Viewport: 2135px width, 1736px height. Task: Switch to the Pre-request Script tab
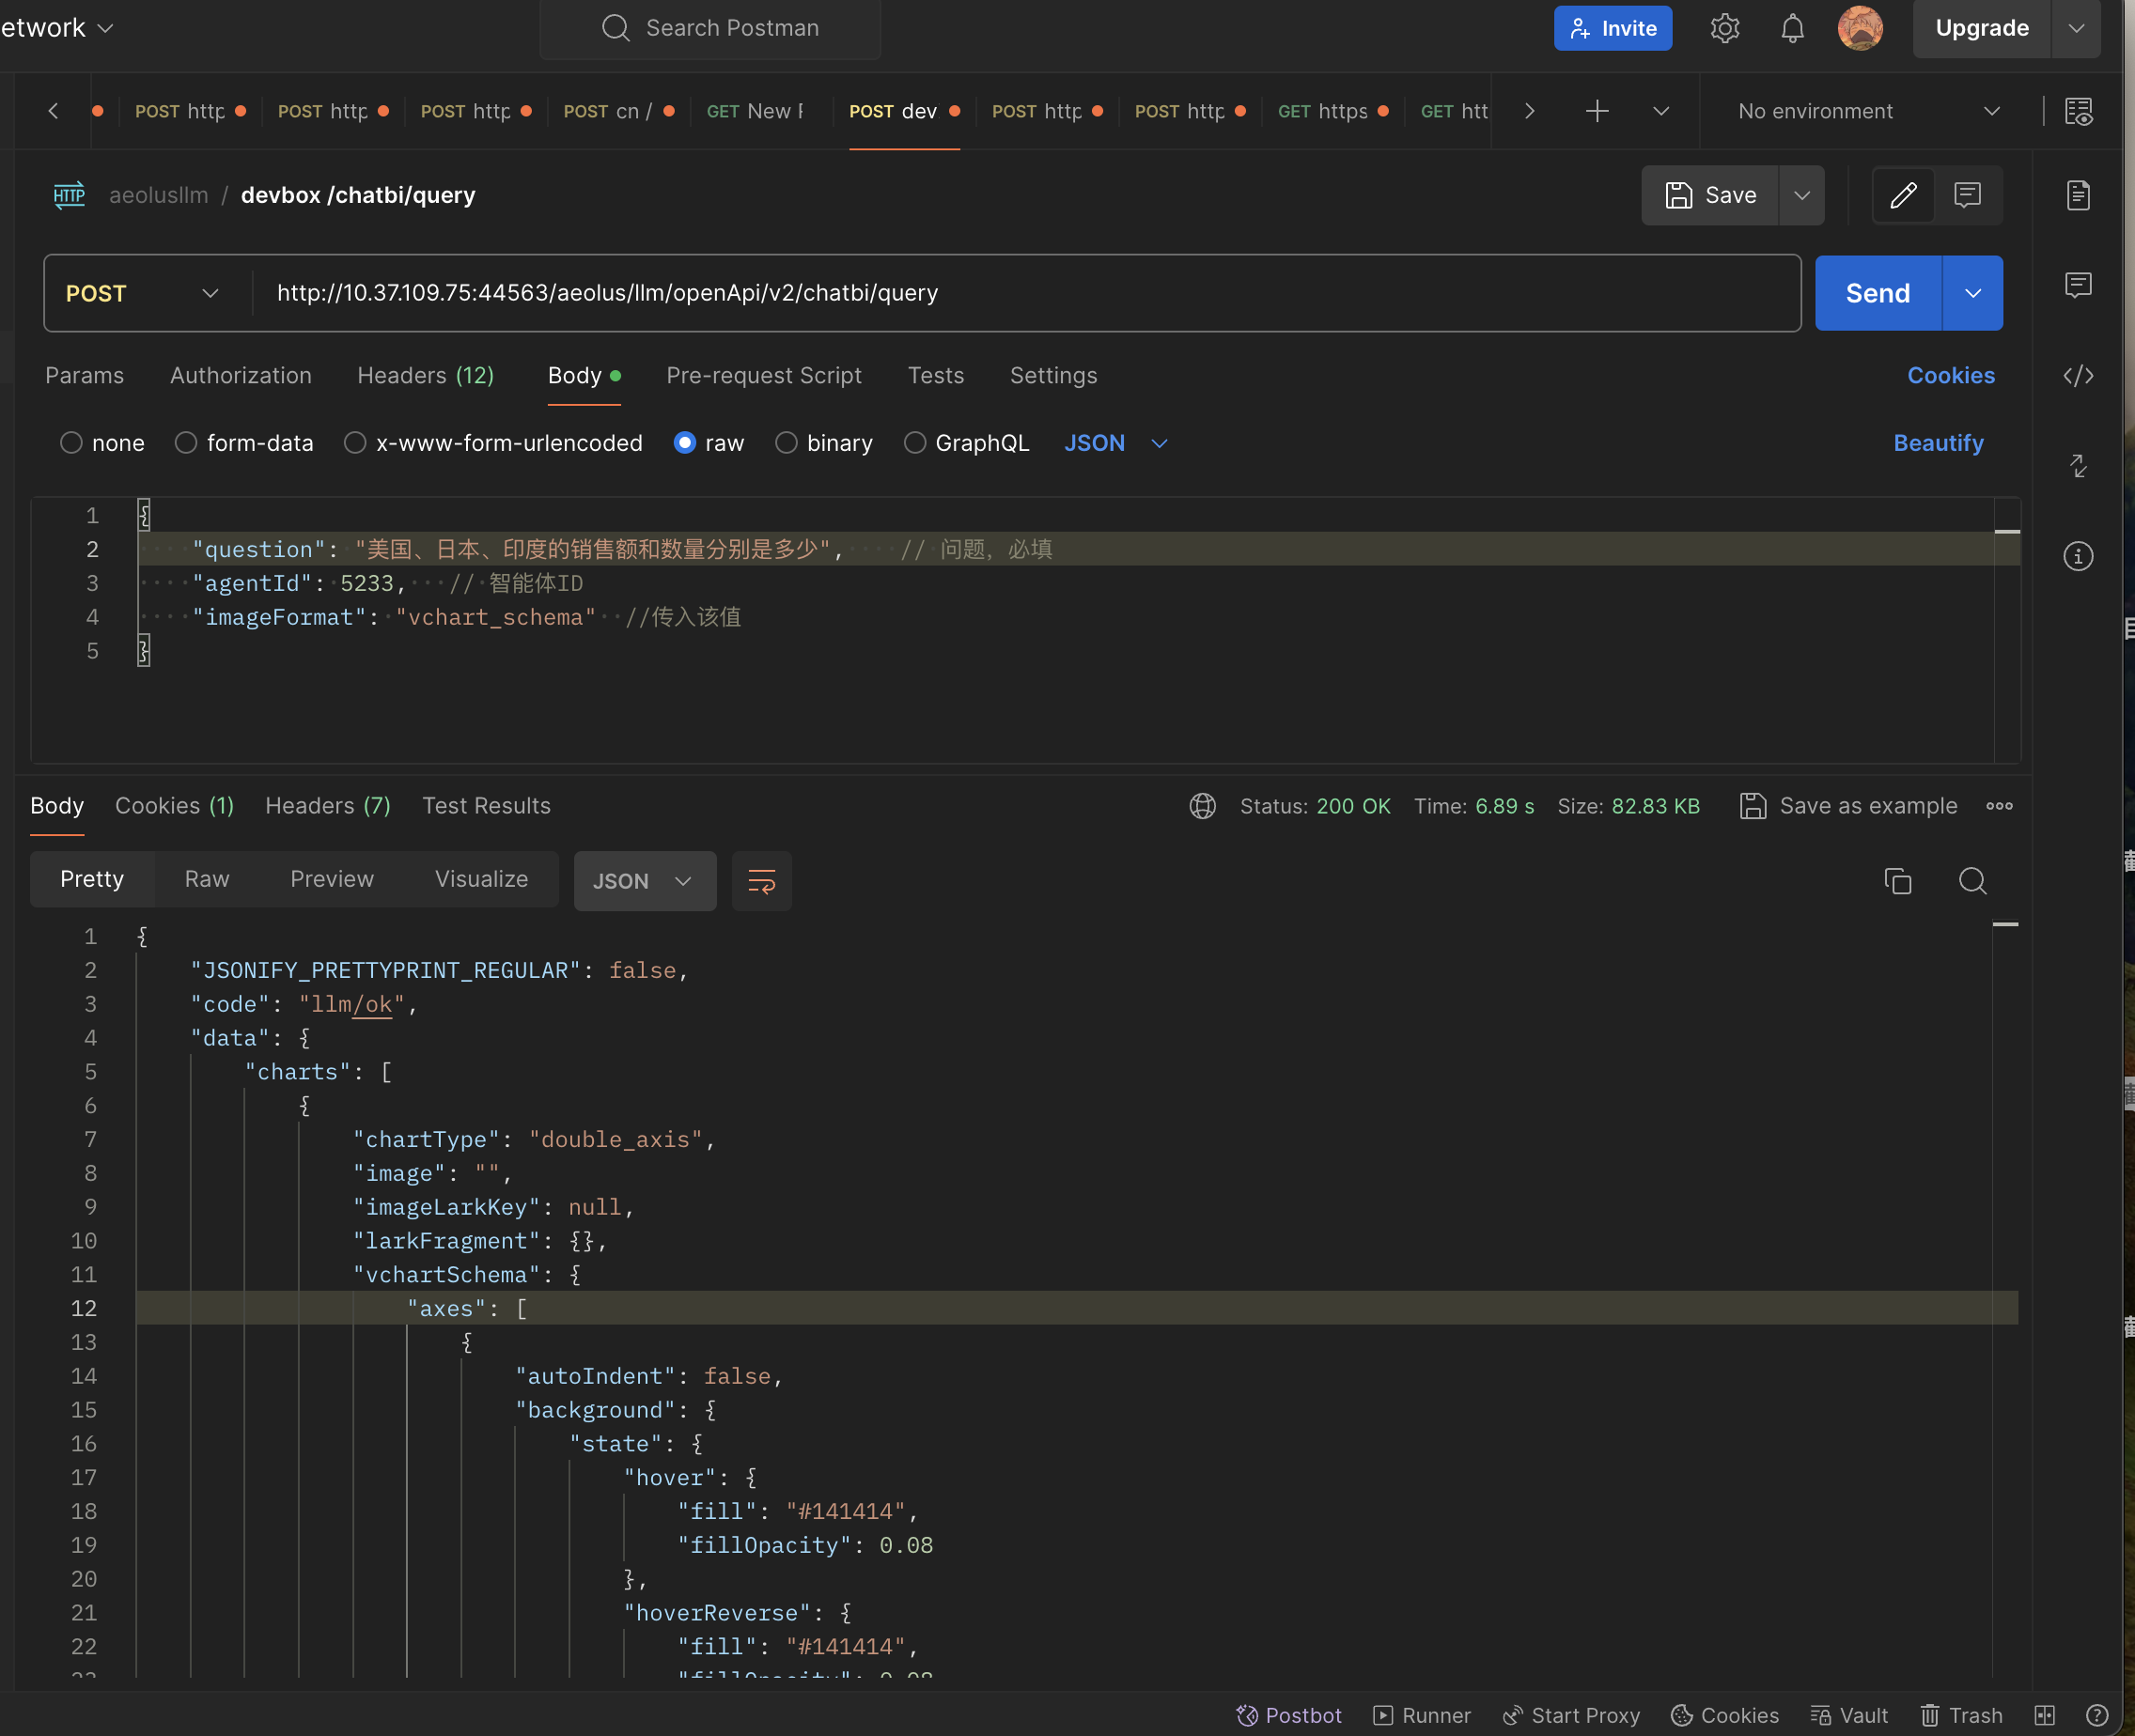tap(763, 375)
